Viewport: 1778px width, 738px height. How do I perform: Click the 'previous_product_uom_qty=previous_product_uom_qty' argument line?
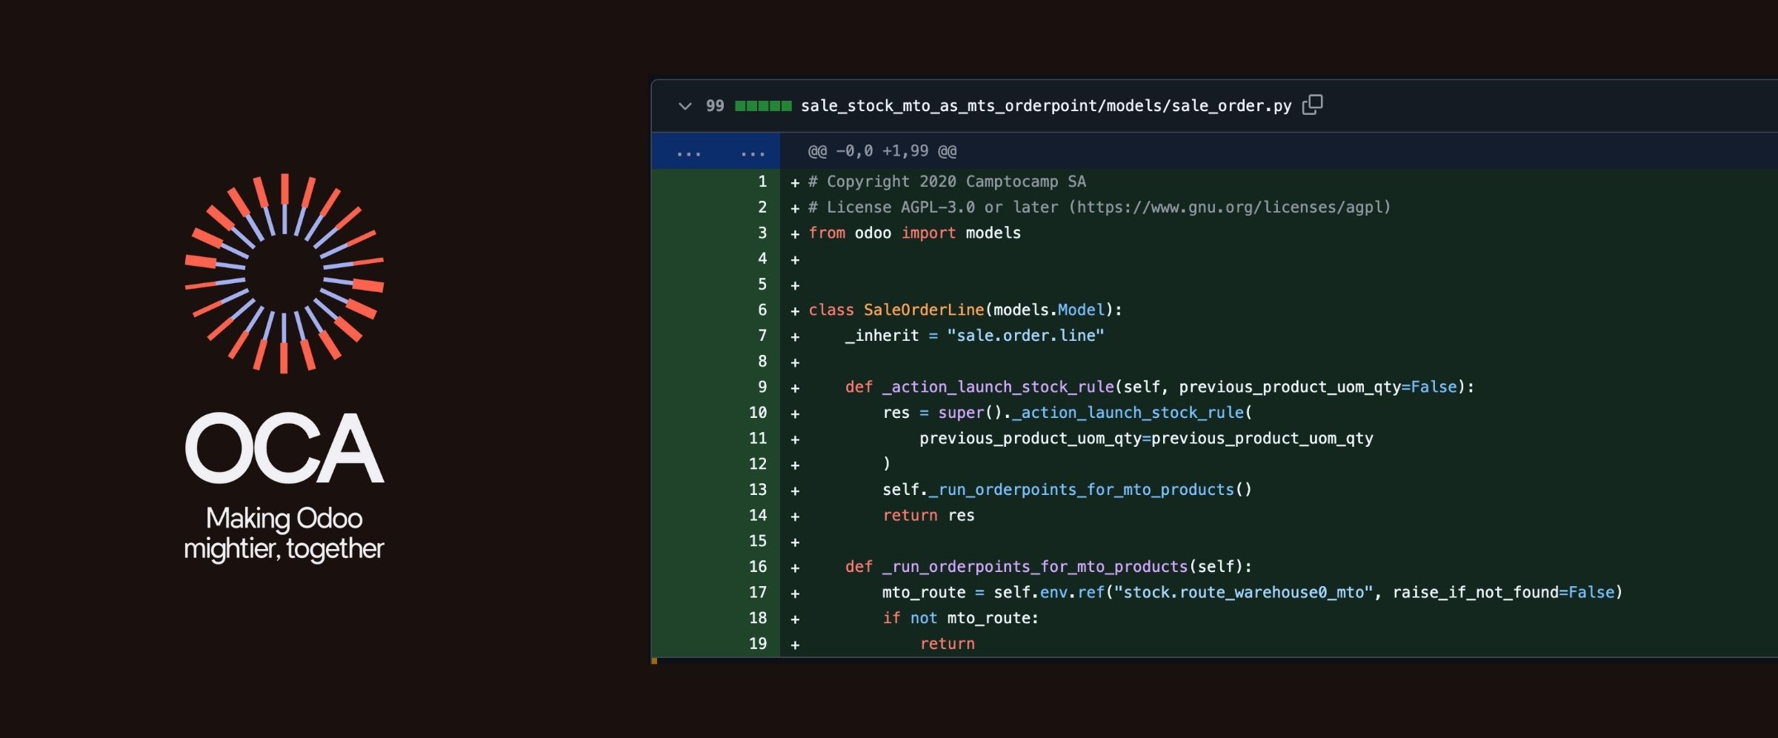coord(1146,439)
